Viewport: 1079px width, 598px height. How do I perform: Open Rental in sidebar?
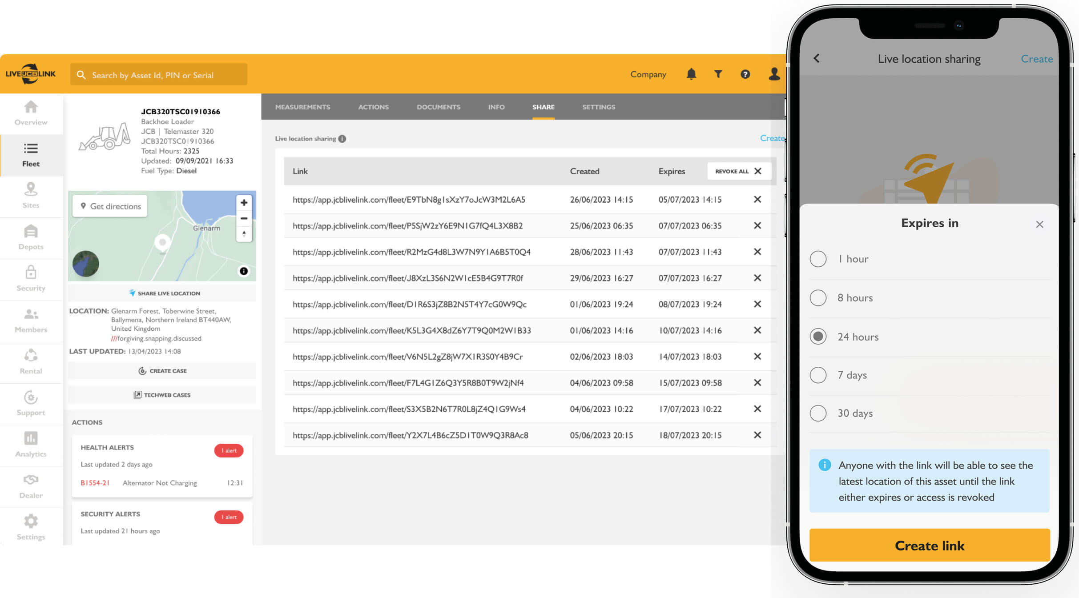(x=31, y=362)
